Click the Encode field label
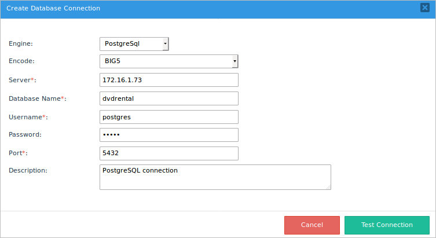Viewport: 436px width, 238px height. click(22, 61)
